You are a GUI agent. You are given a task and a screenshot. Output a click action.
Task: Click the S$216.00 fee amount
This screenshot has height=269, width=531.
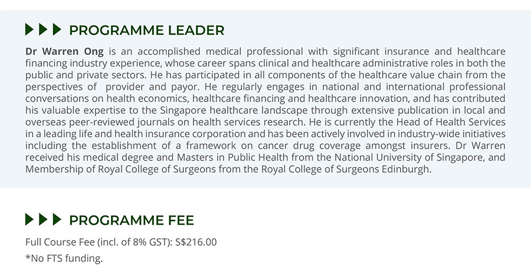pyautogui.click(x=196, y=242)
